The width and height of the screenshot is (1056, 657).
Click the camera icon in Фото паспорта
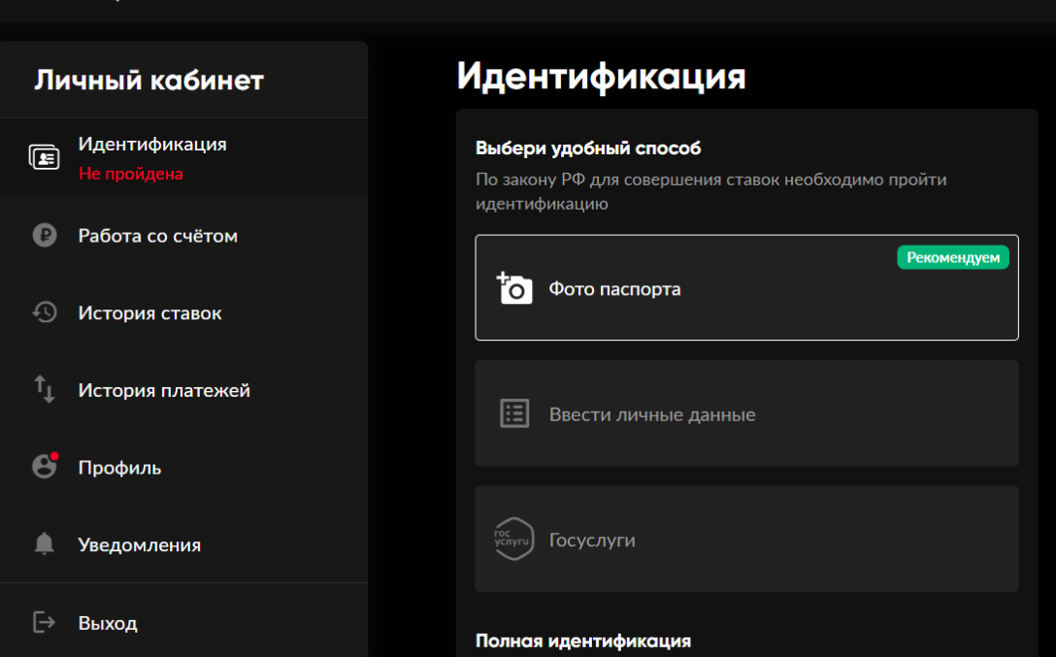pos(515,288)
